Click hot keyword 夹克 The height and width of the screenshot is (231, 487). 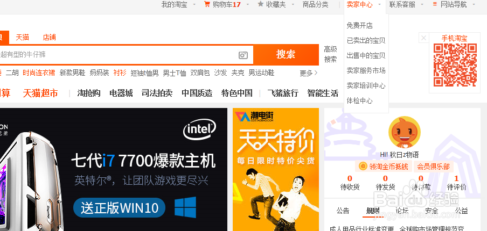click(x=238, y=73)
